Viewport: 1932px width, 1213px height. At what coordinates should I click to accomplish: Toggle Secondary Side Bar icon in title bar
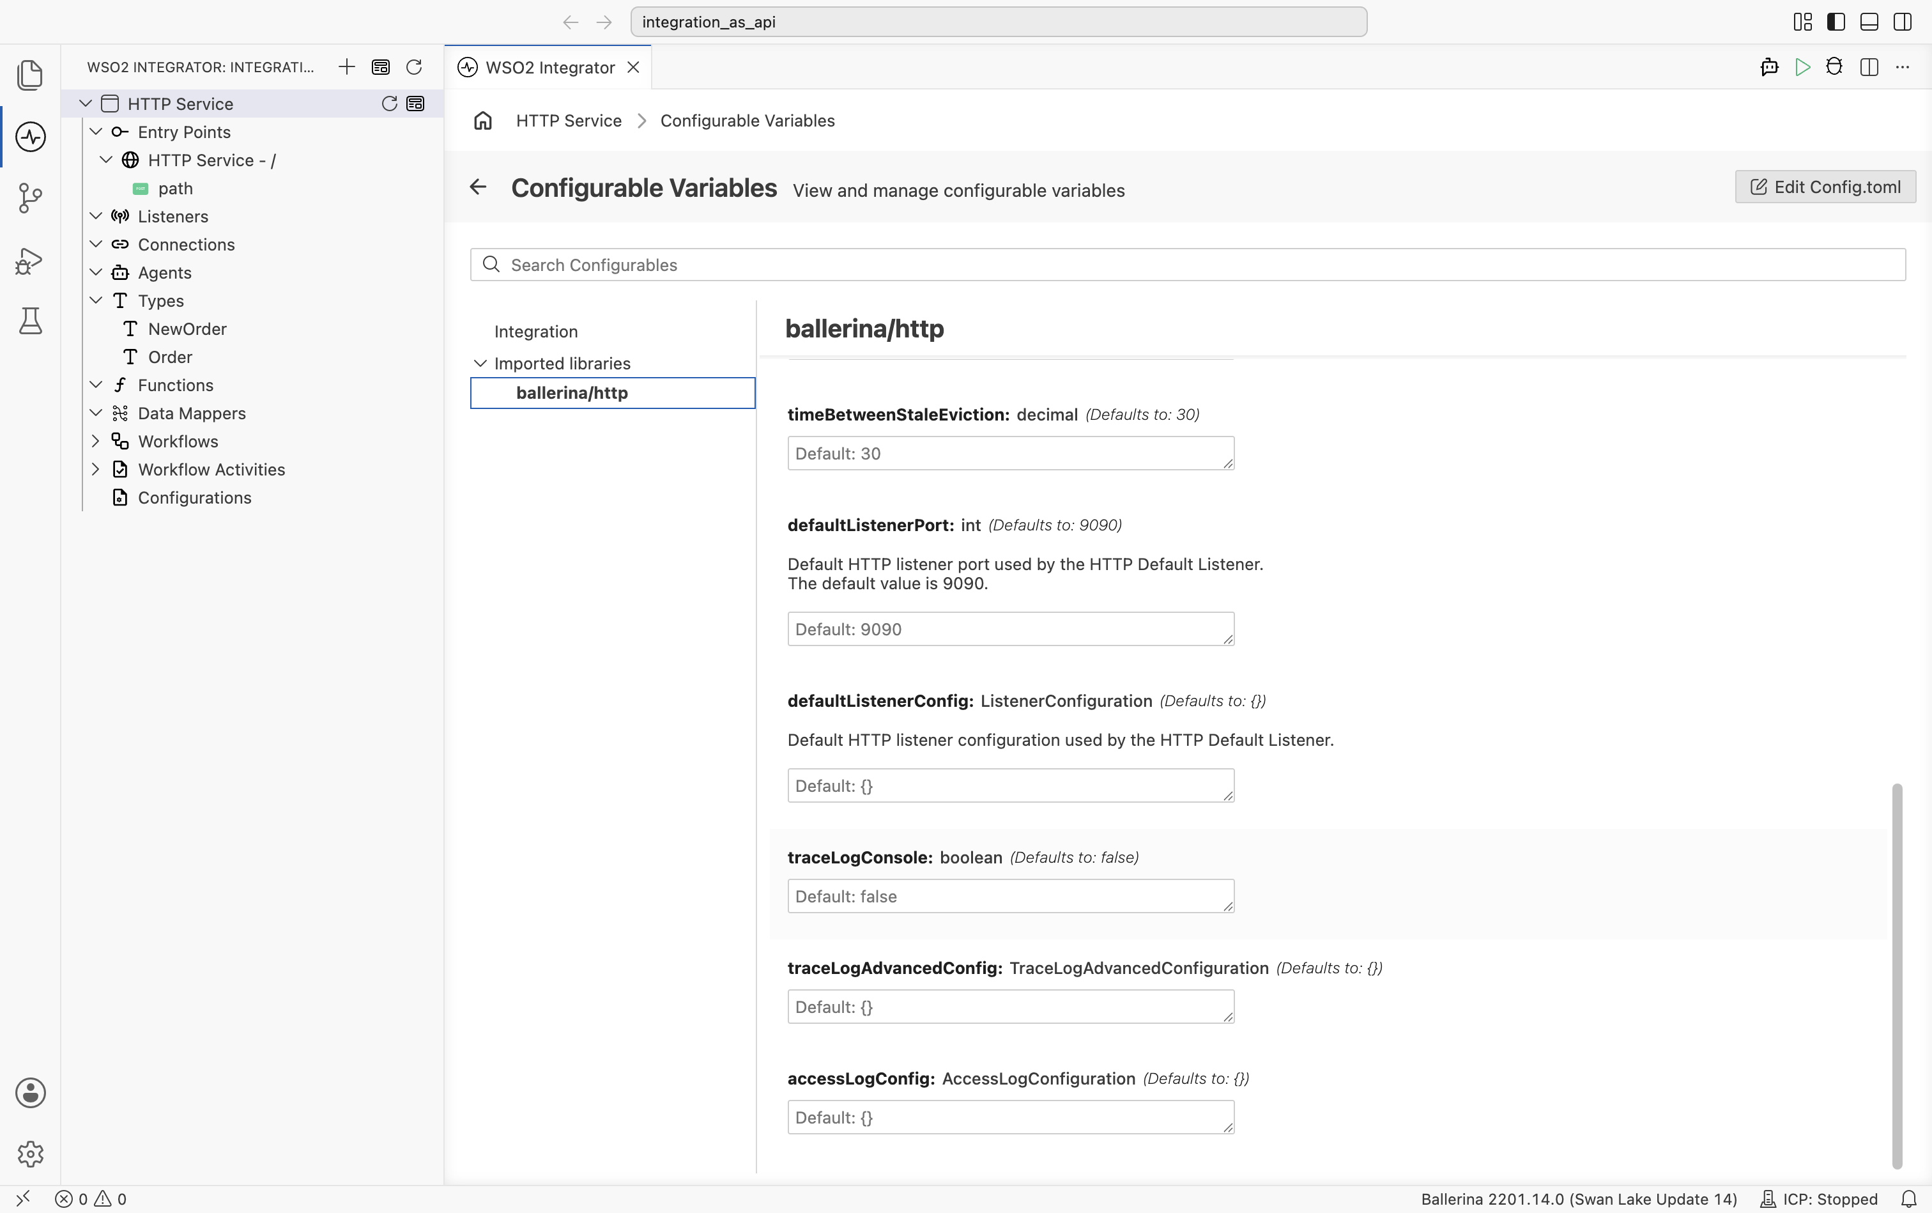click(x=1903, y=22)
